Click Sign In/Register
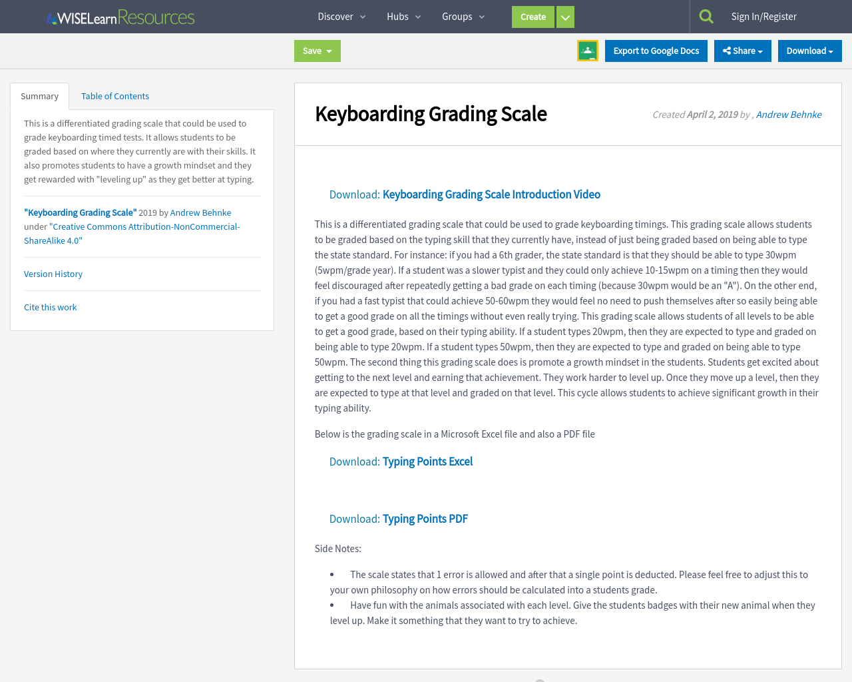This screenshot has height=682, width=852. [x=763, y=15]
